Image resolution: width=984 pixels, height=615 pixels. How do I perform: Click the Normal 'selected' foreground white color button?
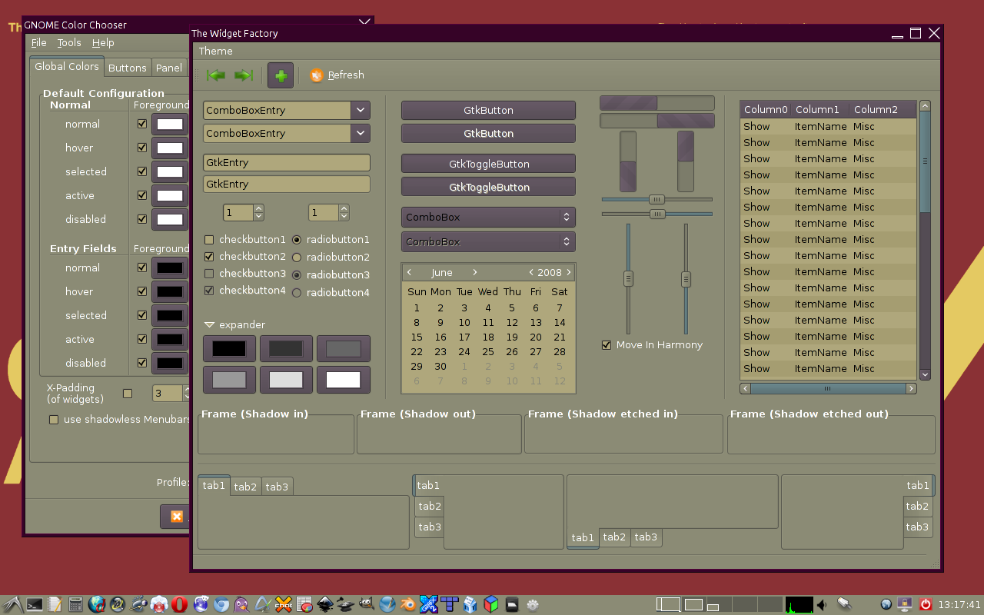point(170,171)
